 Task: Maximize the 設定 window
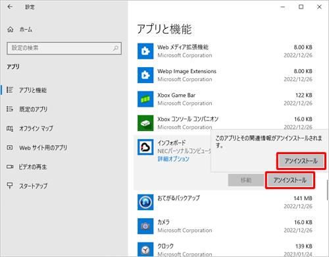(301, 7)
